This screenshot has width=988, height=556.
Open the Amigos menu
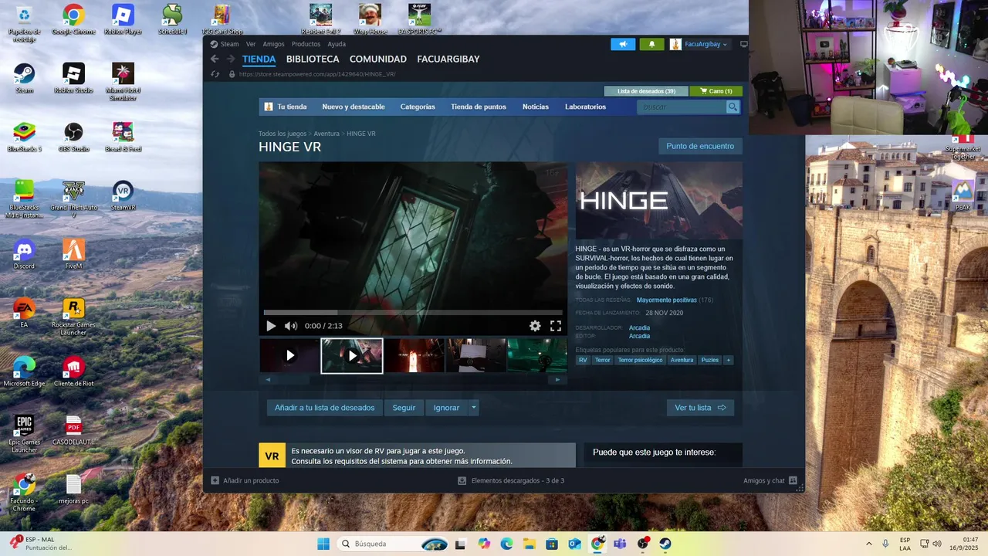coord(273,44)
